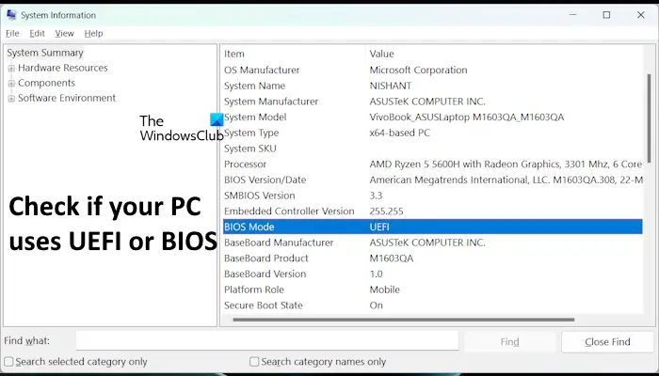Click the AMD Ryzen 5 5600H processor value
The height and width of the screenshot is (376, 659).
click(506, 164)
